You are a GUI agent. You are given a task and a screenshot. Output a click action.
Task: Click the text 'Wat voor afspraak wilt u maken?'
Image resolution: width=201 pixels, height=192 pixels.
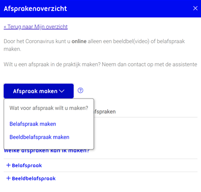click(49, 108)
